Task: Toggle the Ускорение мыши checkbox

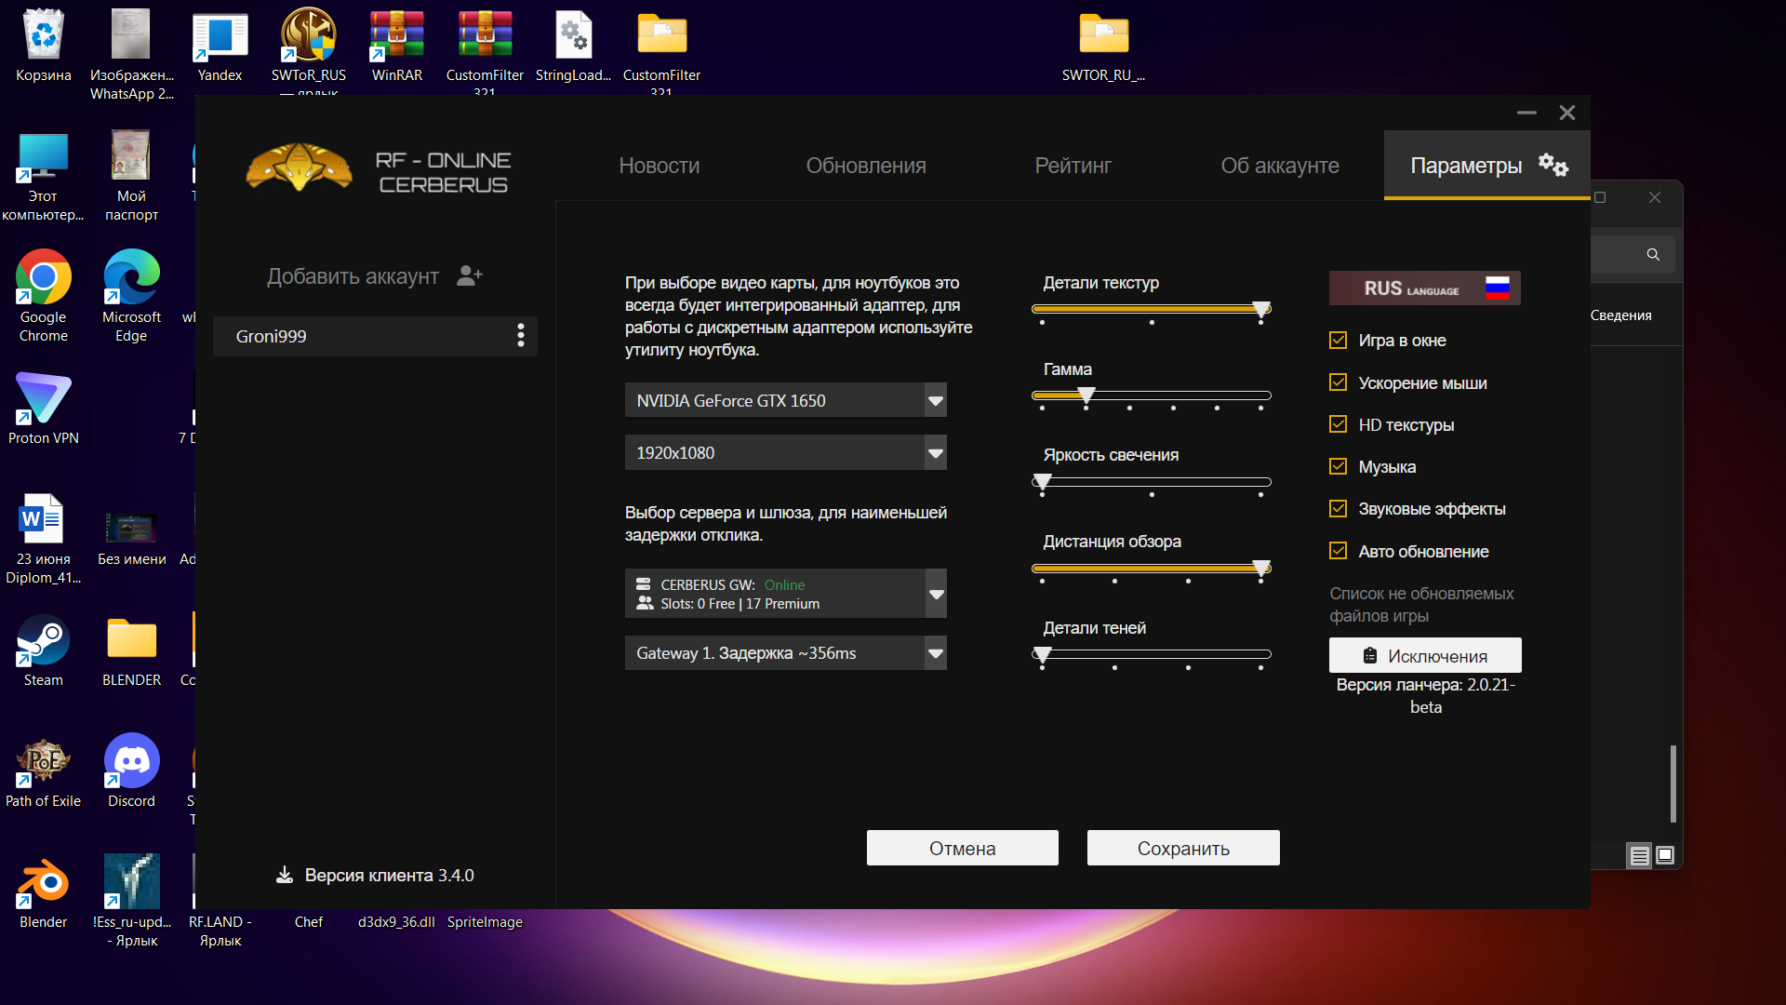Action: click(x=1338, y=382)
